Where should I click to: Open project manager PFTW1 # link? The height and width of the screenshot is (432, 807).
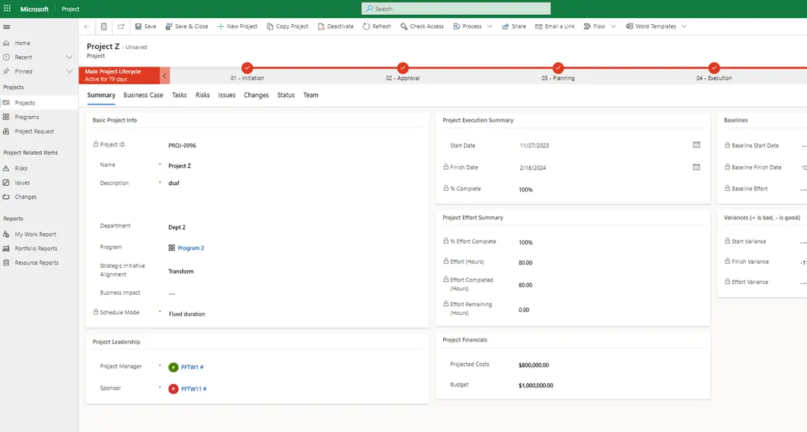pyautogui.click(x=192, y=367)
